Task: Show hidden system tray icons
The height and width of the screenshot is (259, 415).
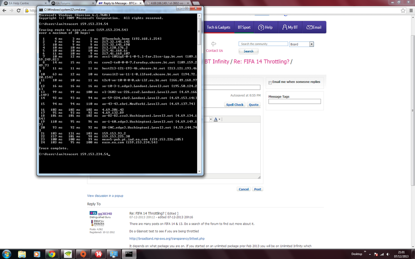Action: coord(370,254)
